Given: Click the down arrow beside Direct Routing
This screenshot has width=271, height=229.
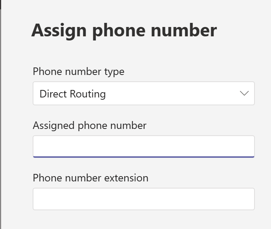Looking at the screenshot, I should [244, 93].
